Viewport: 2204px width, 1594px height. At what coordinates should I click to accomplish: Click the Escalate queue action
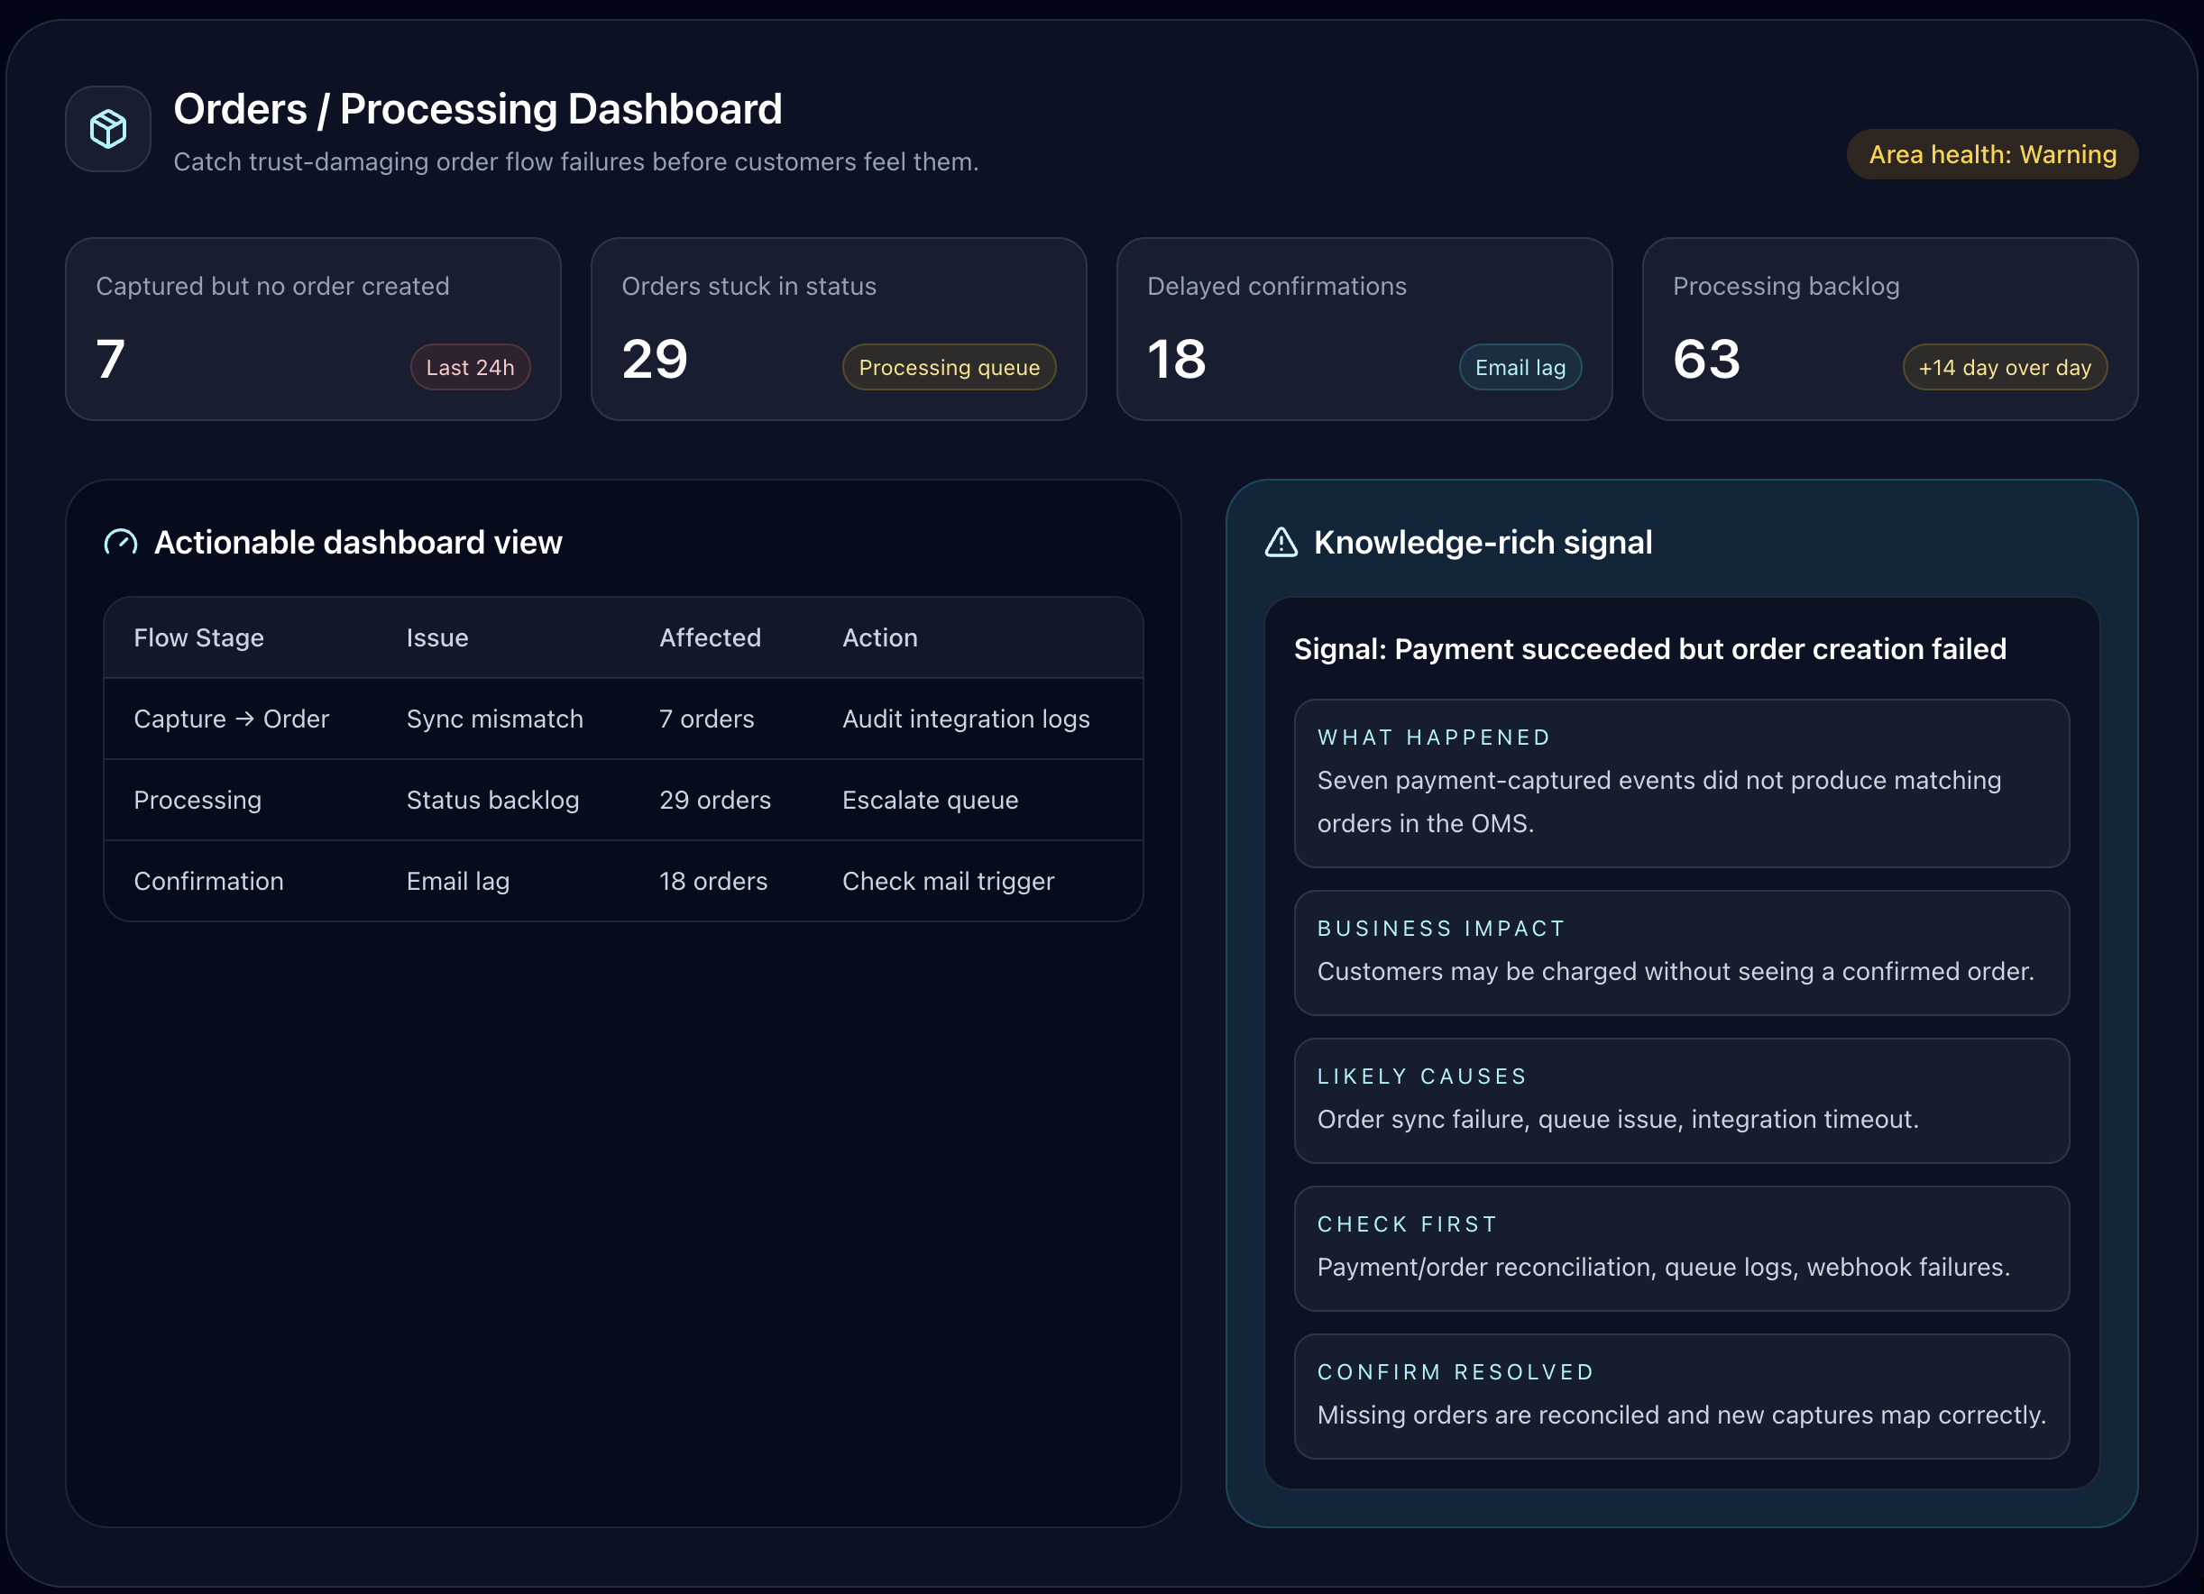coord(929,800)
